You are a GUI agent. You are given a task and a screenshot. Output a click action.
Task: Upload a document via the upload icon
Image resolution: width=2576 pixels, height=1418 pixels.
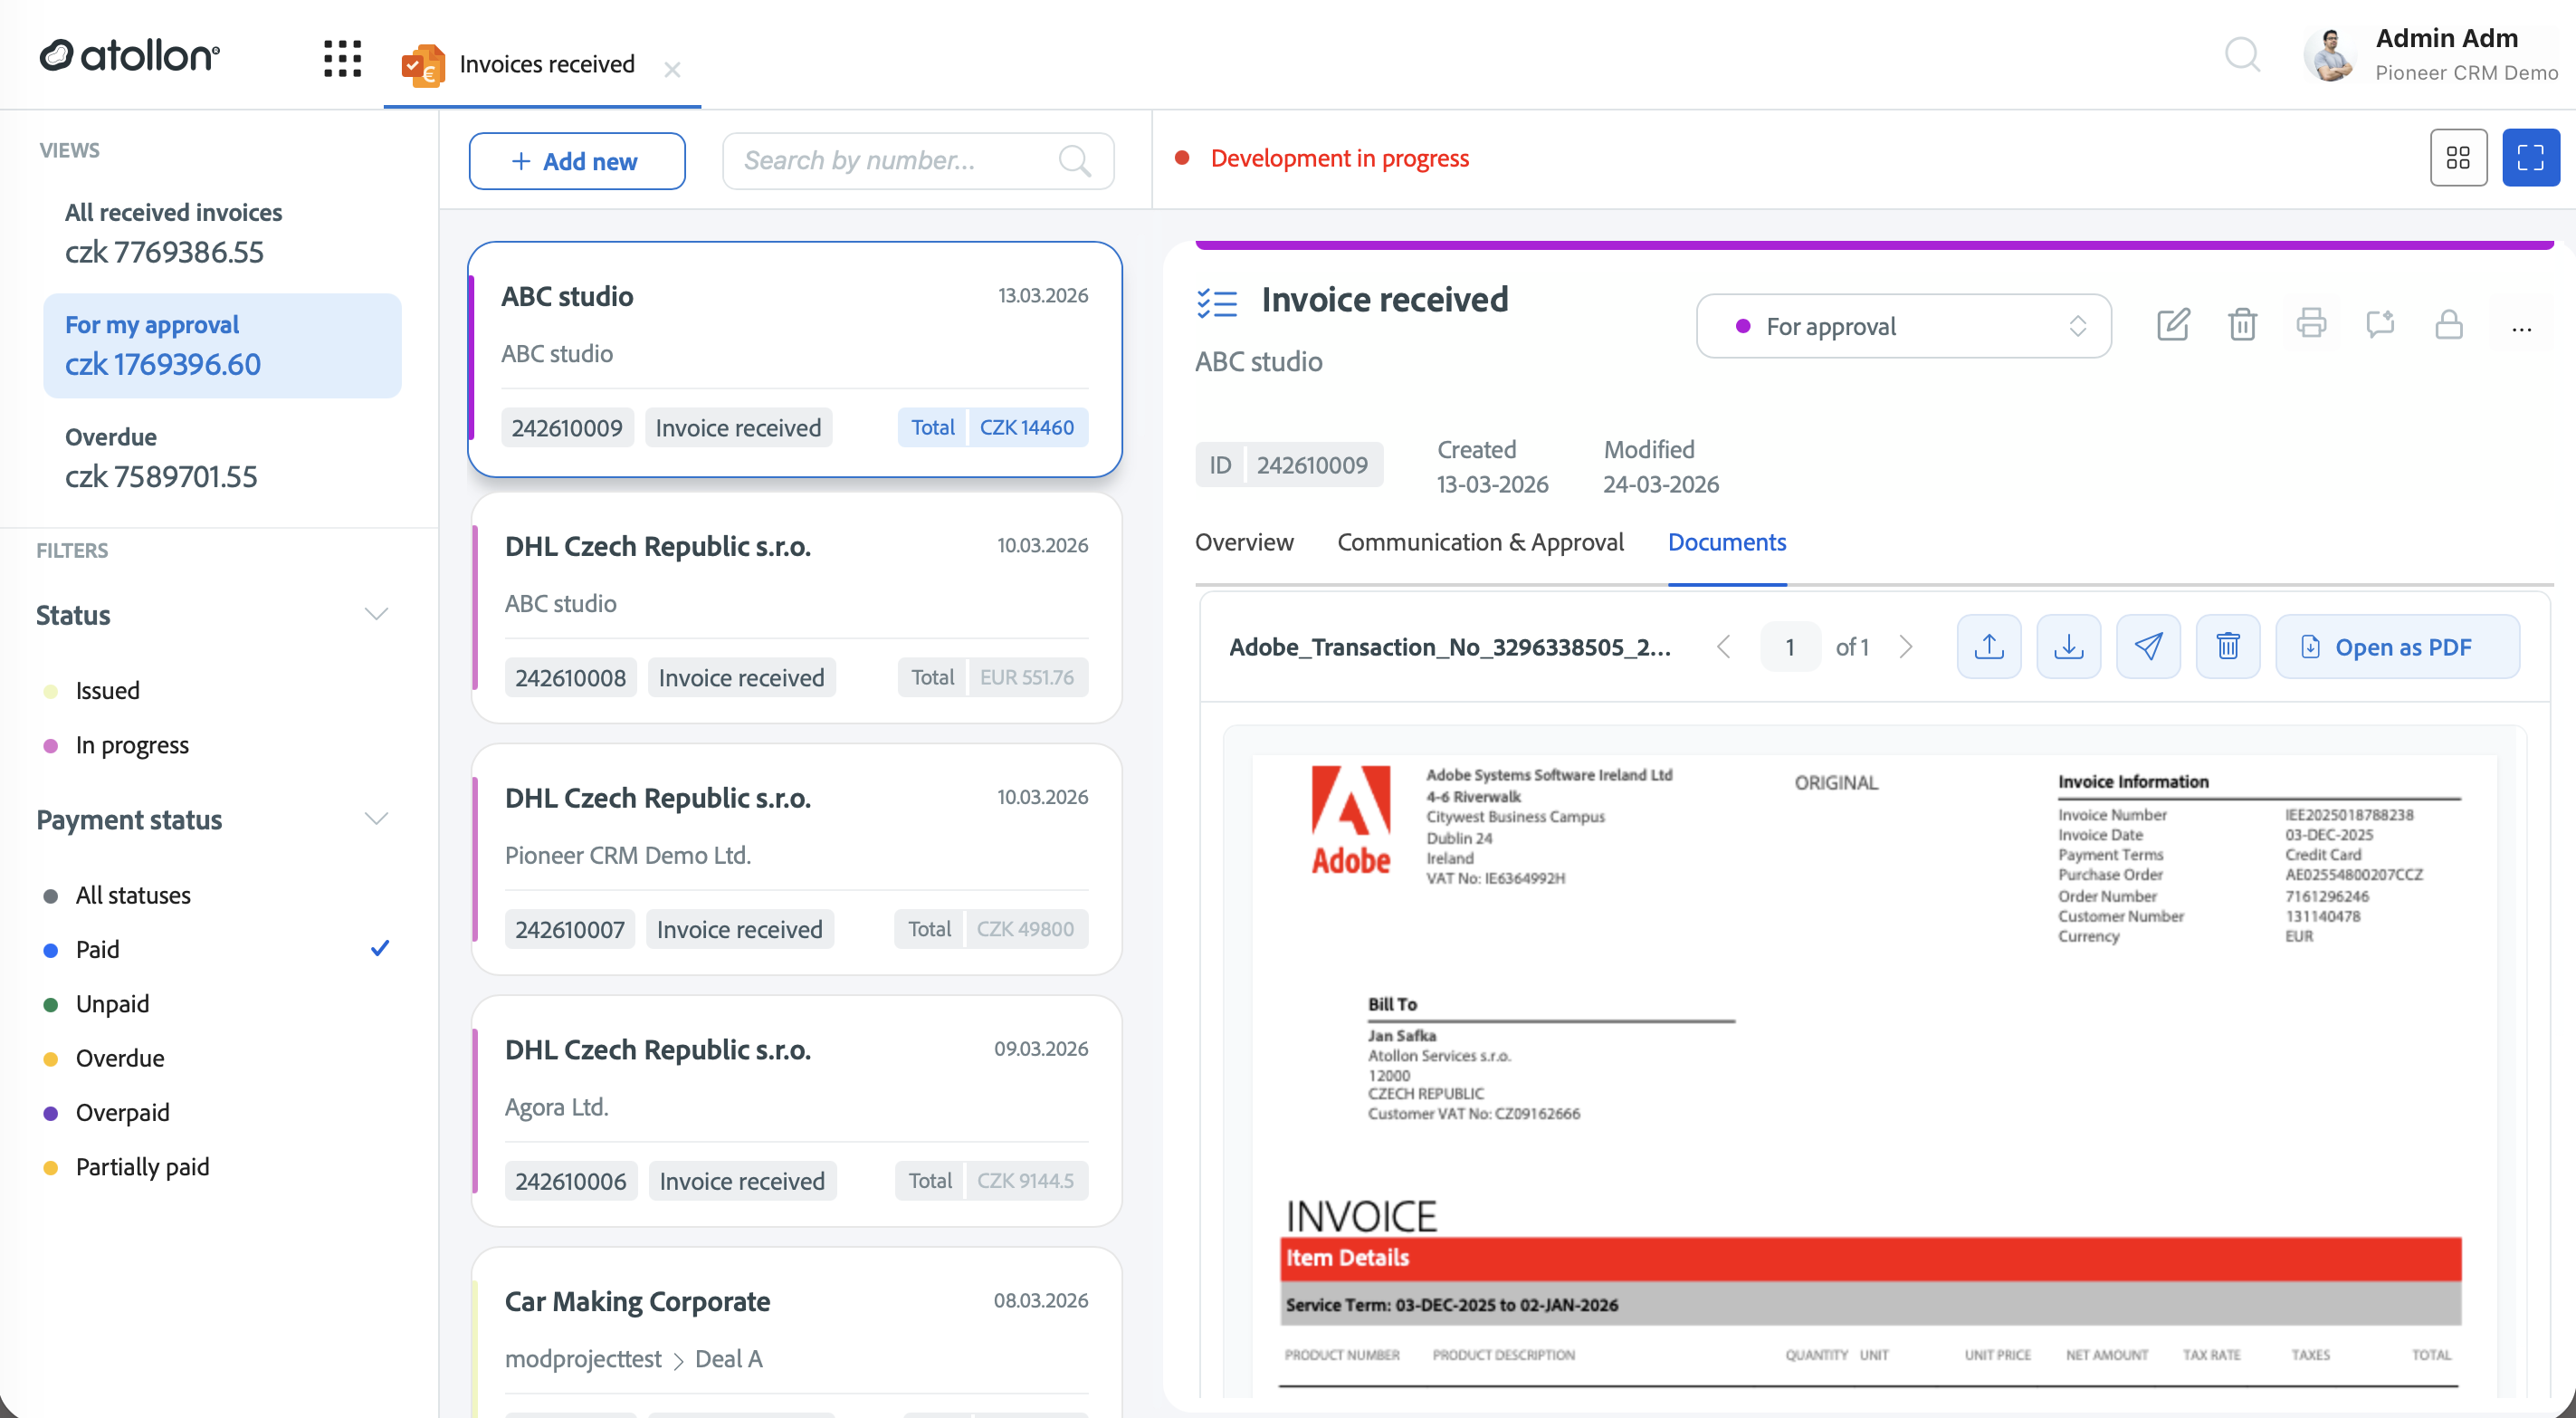pos(1989,647)
